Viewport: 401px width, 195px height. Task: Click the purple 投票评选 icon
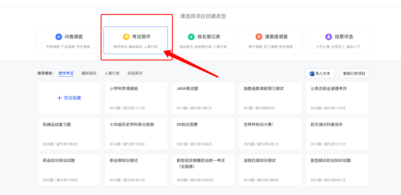pos(329,37)
